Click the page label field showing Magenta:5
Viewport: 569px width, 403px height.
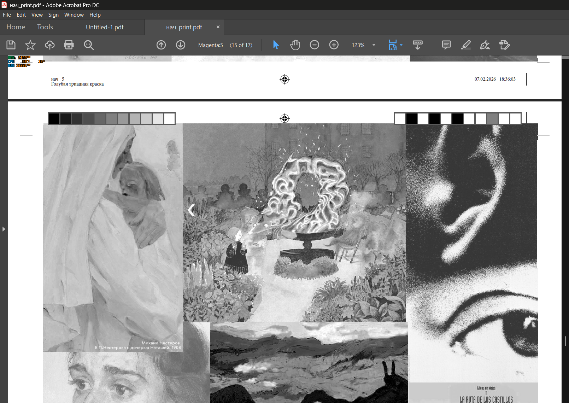211,45
